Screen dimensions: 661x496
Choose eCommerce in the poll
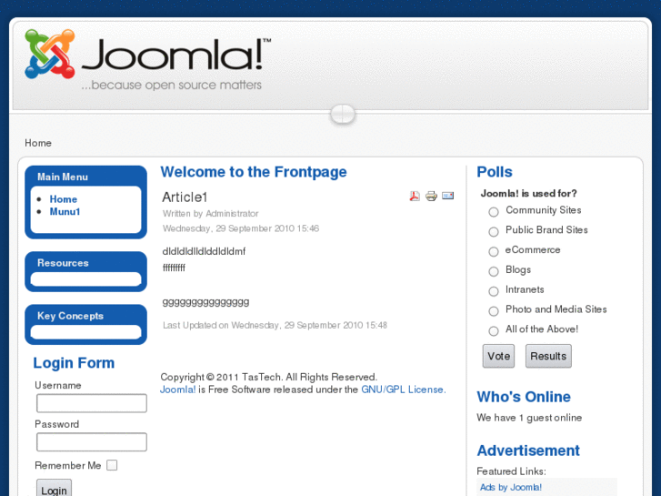click(493, 251)
